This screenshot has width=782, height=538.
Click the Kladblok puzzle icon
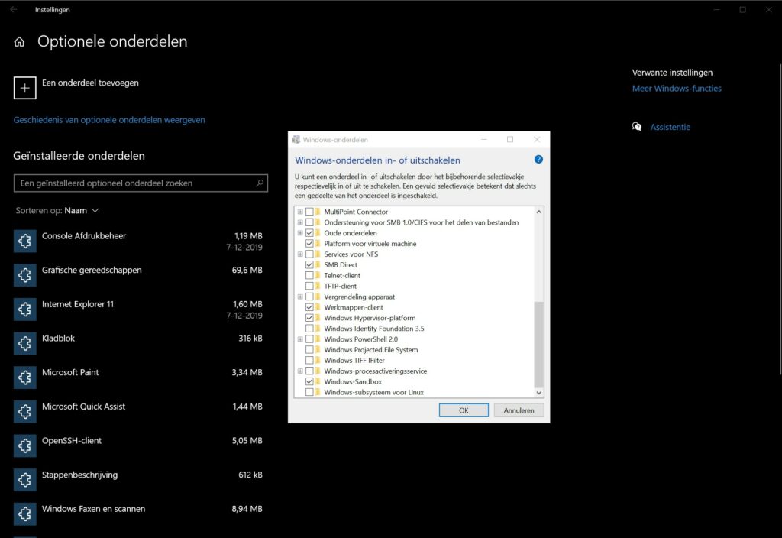click(25, 343)
